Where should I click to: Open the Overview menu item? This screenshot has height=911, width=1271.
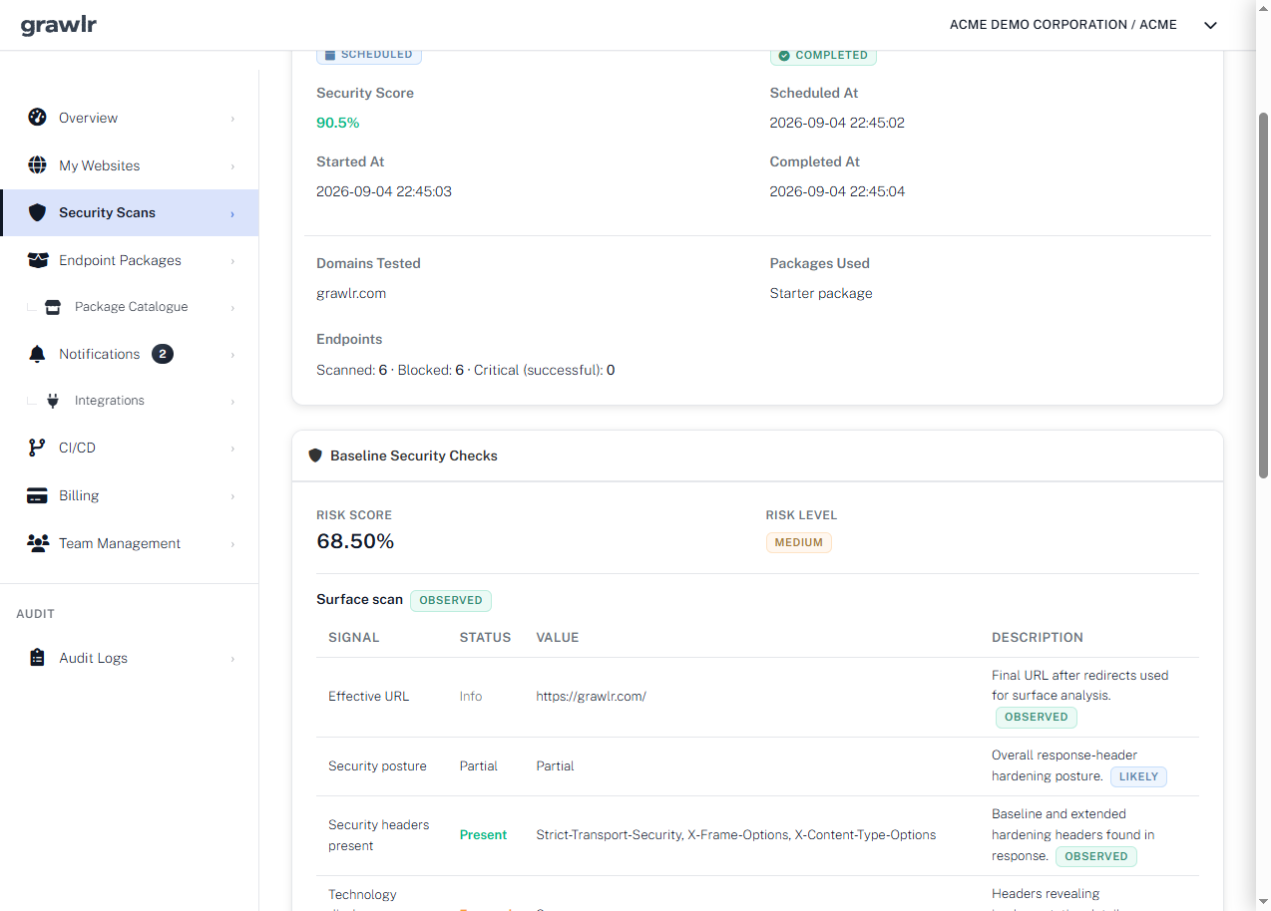[130, 118]
